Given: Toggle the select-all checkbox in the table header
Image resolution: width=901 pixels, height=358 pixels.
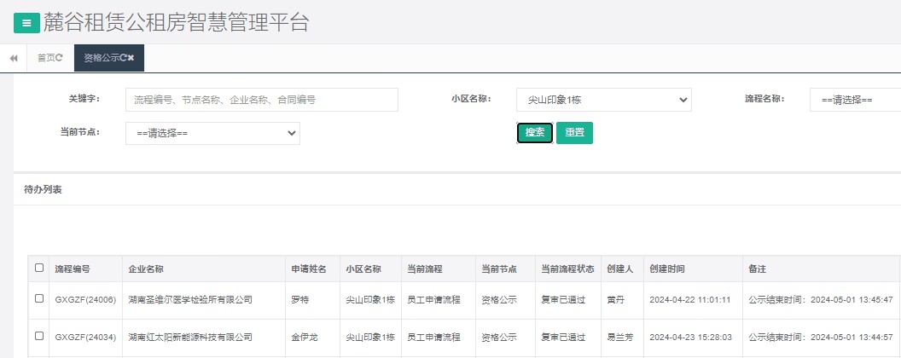Looking at the screenshot, I should tap(39, 268).
